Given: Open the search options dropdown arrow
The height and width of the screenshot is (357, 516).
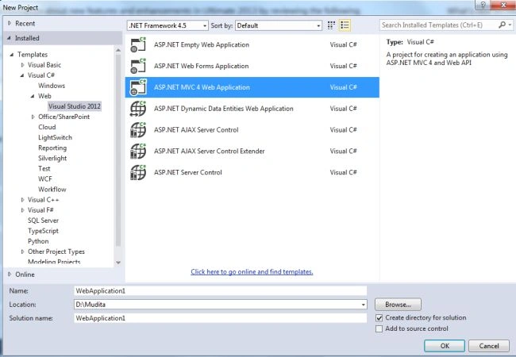Looking at the screenshot, I should [x=510, y=25].
